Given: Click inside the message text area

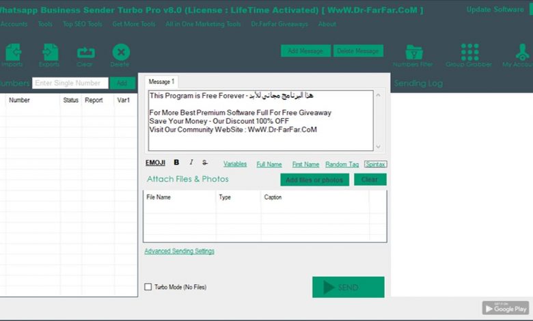Looking at the screenshot, I should pyautogui.click(x=261, y=121).
